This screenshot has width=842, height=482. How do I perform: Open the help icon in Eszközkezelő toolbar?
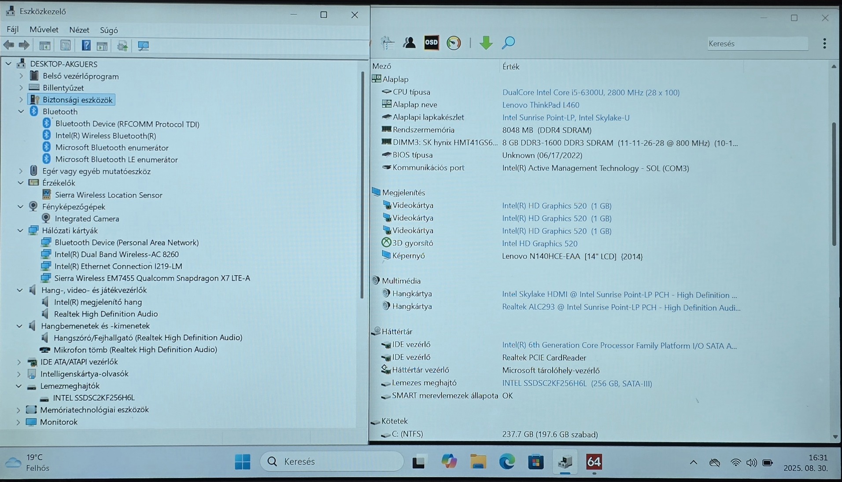86,45
